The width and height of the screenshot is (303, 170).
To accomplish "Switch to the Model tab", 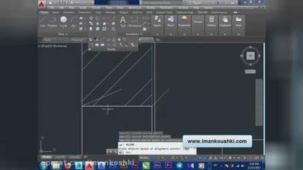I will coord(46,157).
